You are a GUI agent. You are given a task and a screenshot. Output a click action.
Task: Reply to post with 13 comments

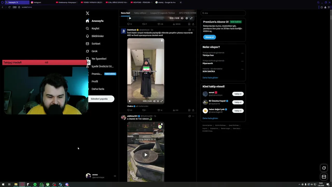coord(129,24)
